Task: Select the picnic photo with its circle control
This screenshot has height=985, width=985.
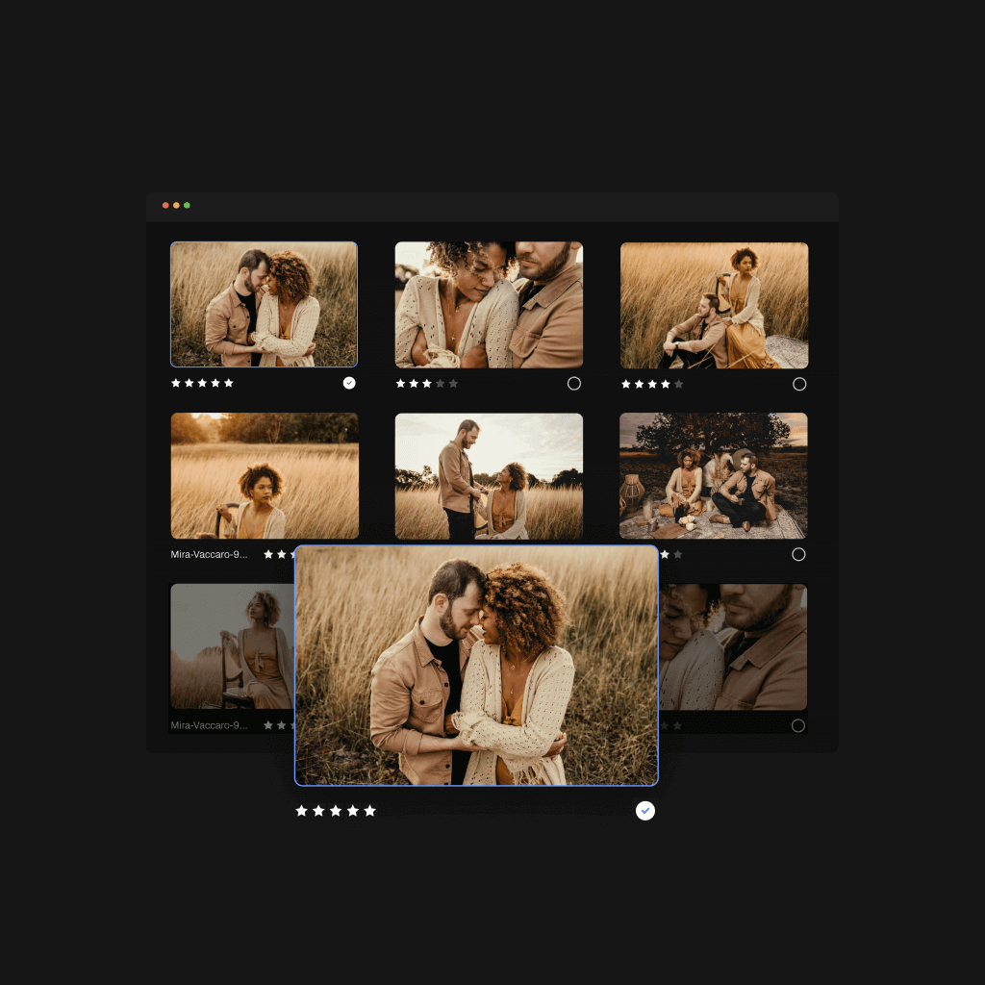Action: 799,554
